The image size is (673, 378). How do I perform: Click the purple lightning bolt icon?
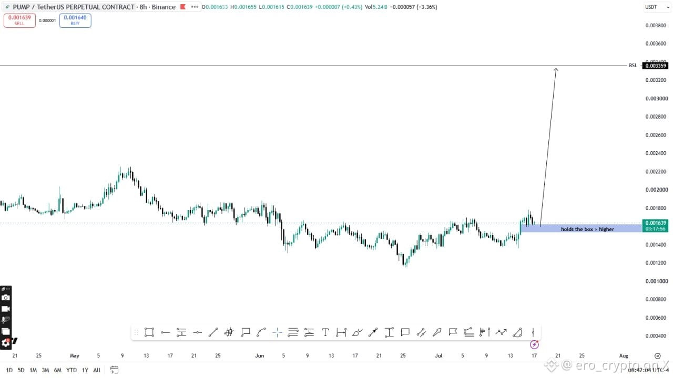click(x=534, y=344)
